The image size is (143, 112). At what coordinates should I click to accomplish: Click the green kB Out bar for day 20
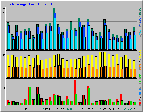pos(89,97)
